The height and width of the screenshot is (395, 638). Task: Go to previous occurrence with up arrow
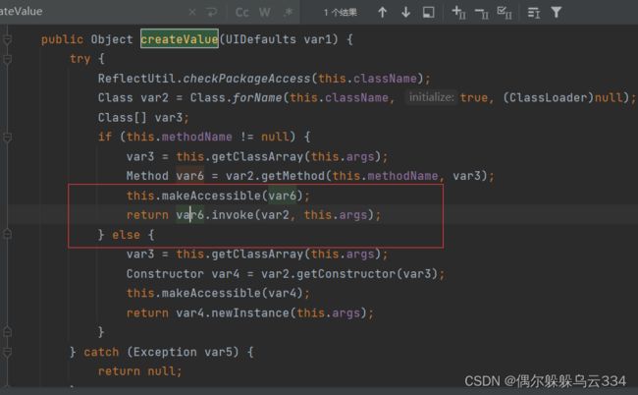point(382,12)
